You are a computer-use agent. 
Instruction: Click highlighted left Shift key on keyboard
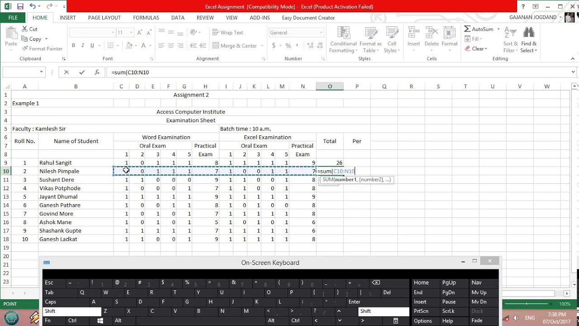click(72, 312)
